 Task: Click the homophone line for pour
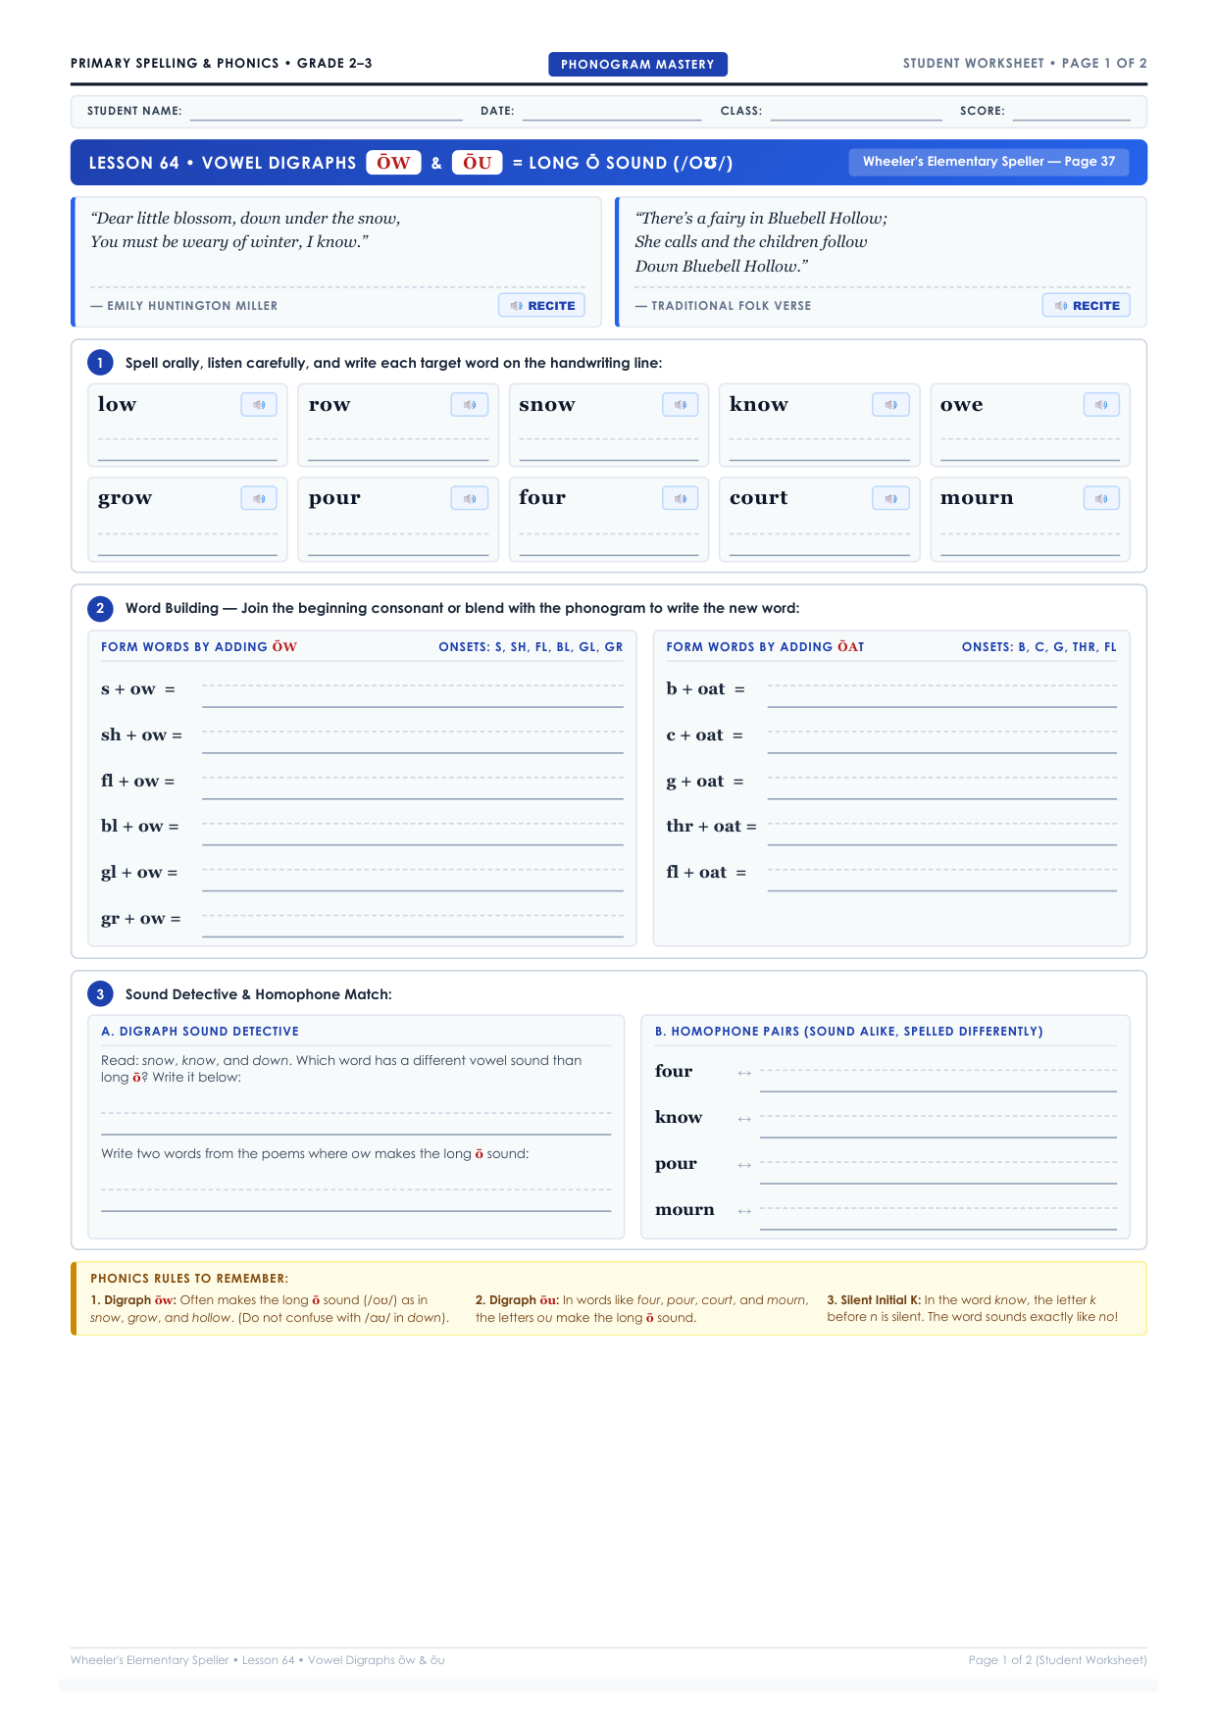[x=938, y=1173]
